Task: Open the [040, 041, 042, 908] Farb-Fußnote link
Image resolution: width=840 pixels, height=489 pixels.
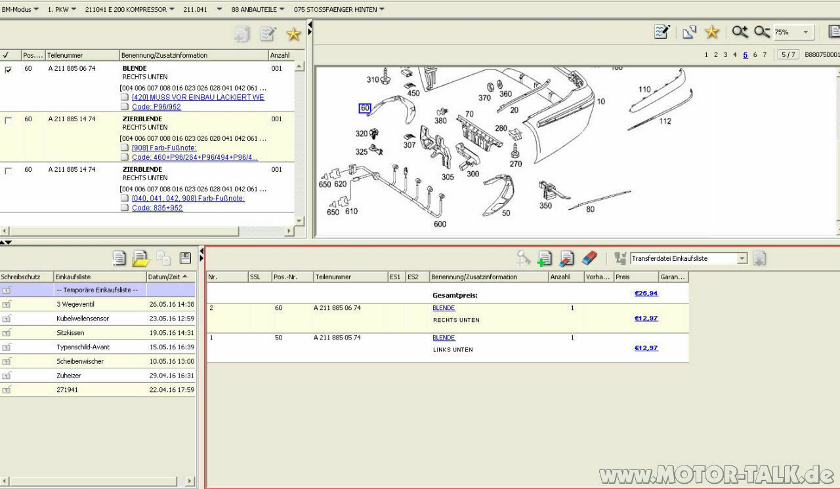Action: [x=188, y=198]
